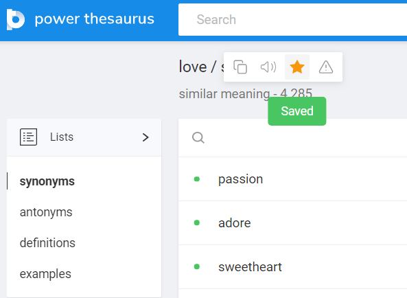Open the synonym passion

[x=240, y=179]
